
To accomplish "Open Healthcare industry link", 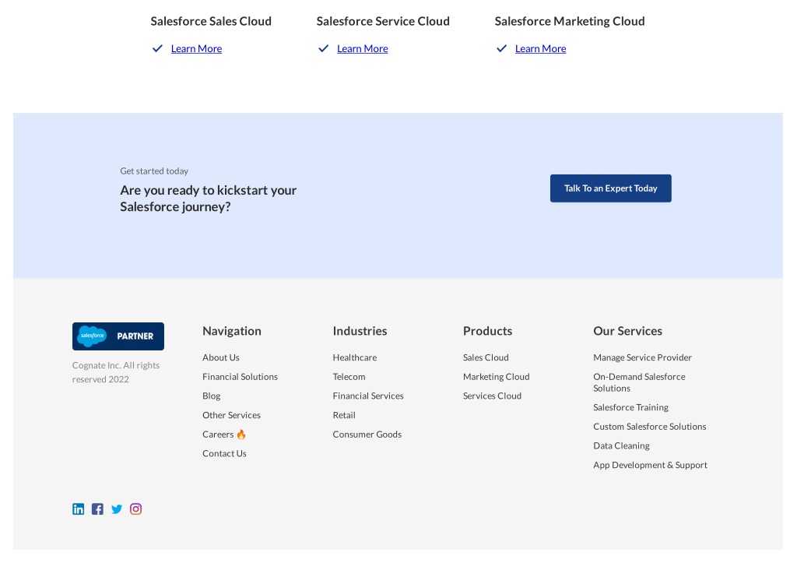I will point(355,357).
